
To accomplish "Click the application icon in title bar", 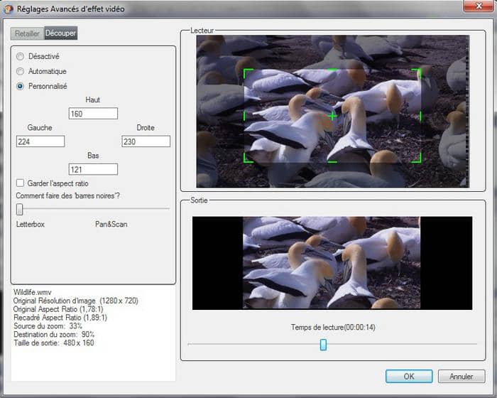I will (x=9, y=9).
